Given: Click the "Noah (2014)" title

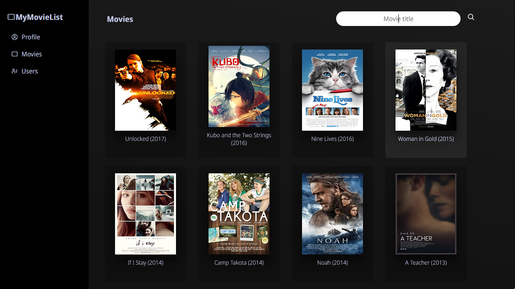Looking at the screenshot, I should pyautogui.click(x=332, y=263).
